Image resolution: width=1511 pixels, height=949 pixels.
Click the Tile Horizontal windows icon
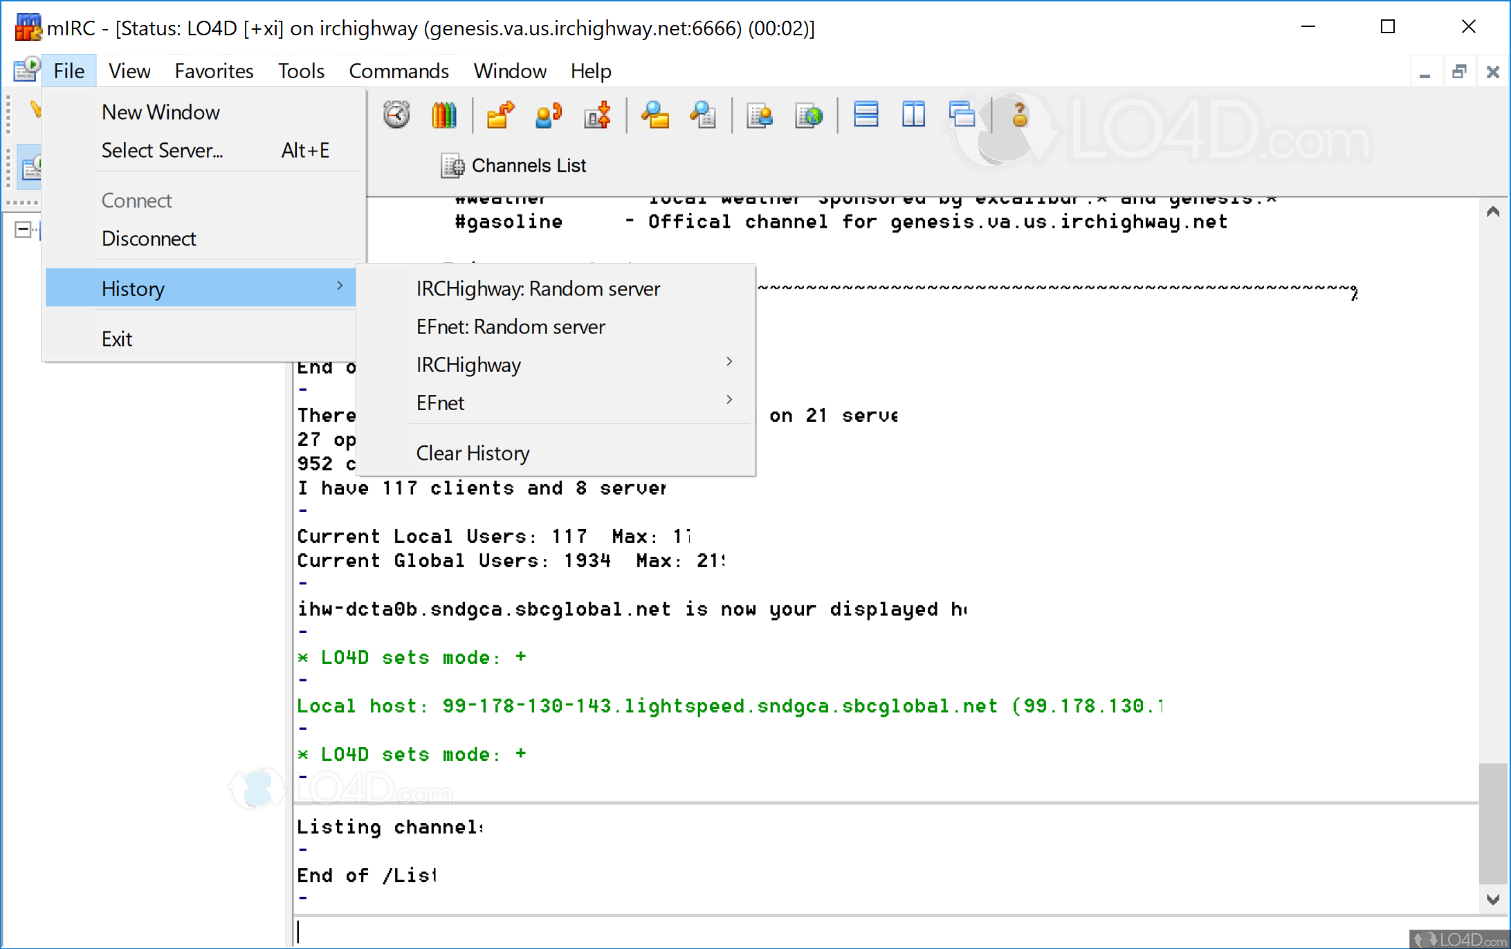[x=866, y=114]
